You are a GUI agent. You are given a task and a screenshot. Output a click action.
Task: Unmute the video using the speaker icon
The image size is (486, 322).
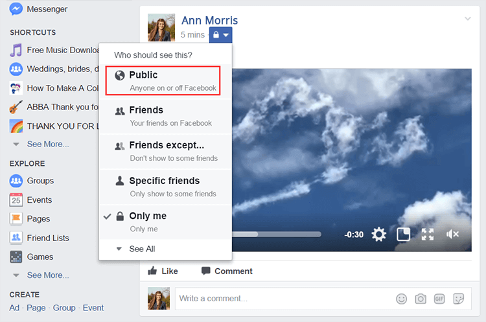click(452, 235)
